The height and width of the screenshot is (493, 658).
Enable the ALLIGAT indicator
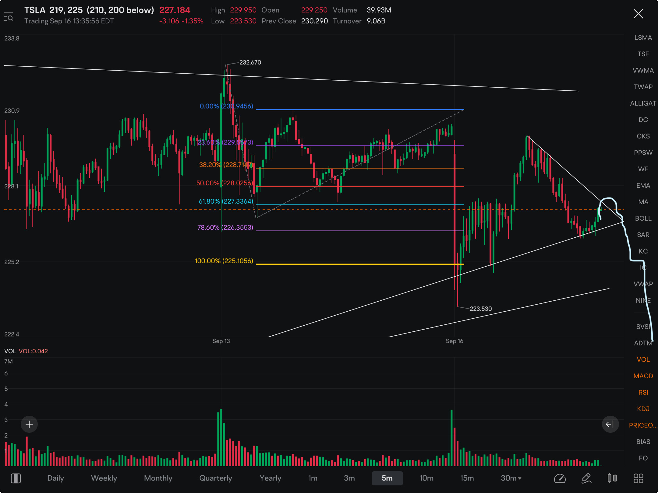(x=643, y=103)
